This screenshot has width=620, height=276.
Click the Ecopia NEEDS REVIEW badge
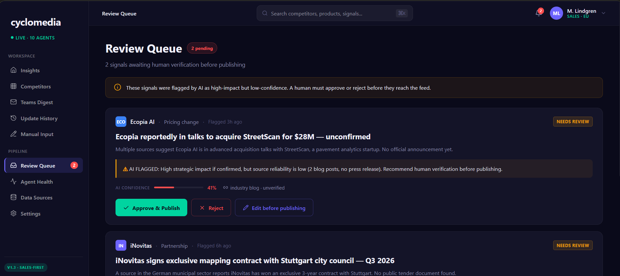573,121
